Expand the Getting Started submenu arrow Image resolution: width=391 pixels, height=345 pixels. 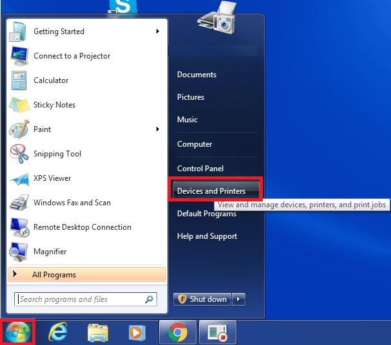click(158, 32)
